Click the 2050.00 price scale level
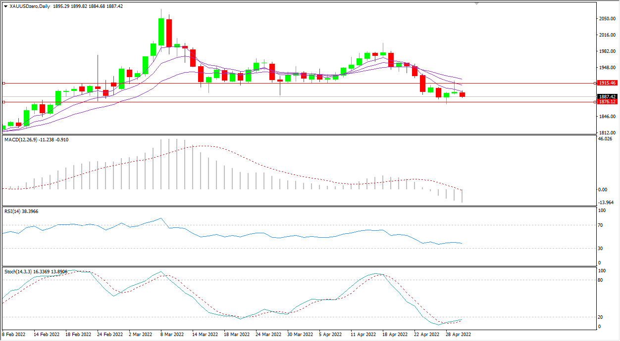620x341 pixels. tap(607, 19)
